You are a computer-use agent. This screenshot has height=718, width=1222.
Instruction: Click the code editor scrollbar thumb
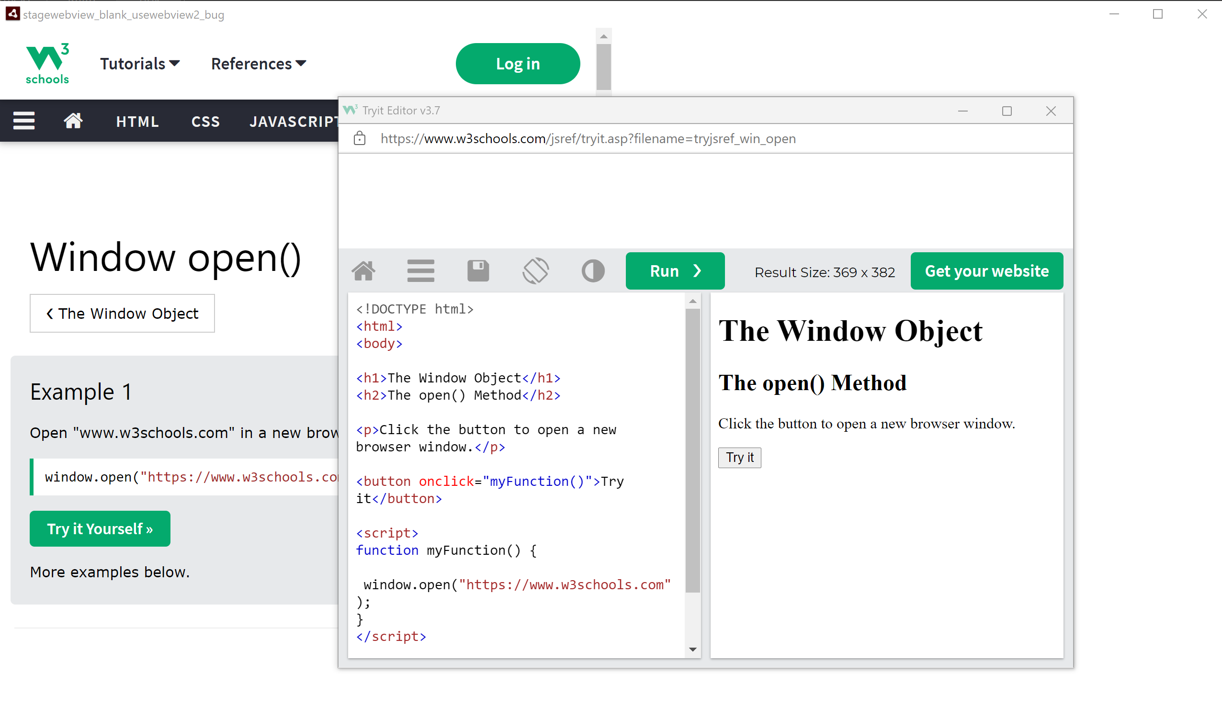692,450
